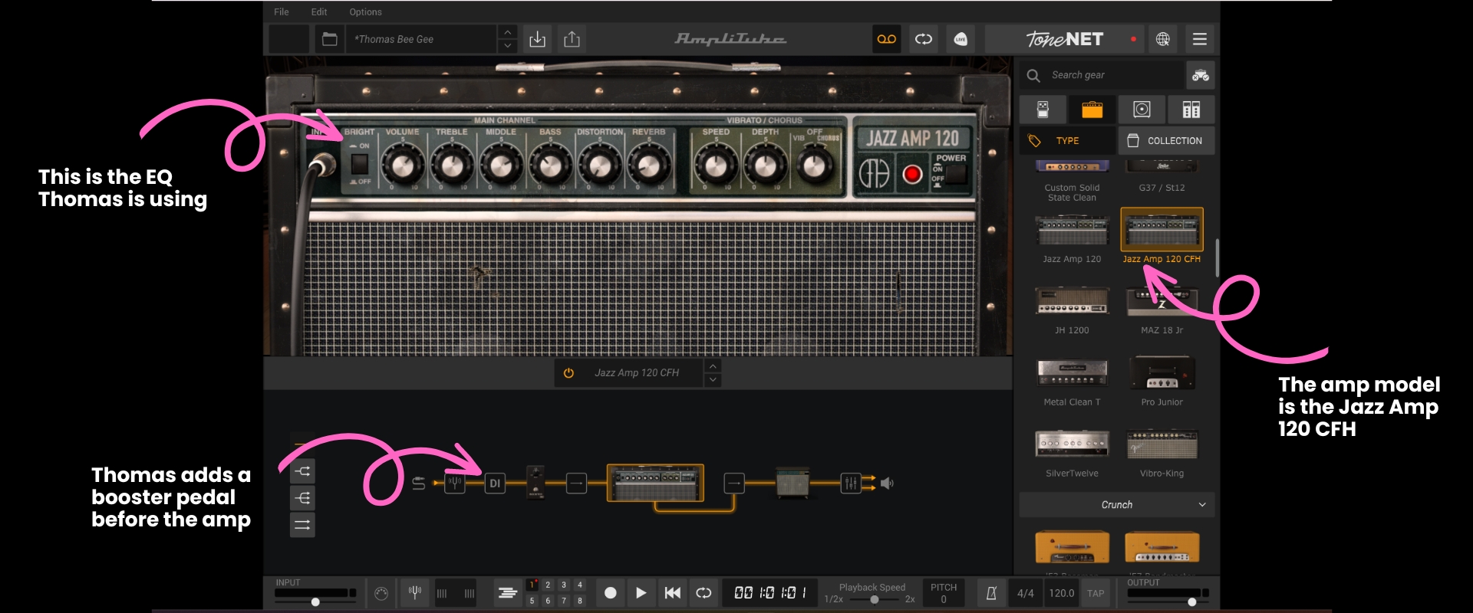Switch to previous amp model arrow
The height and width of the screenshot is (613, 1473).
click(x=713, y=366)
